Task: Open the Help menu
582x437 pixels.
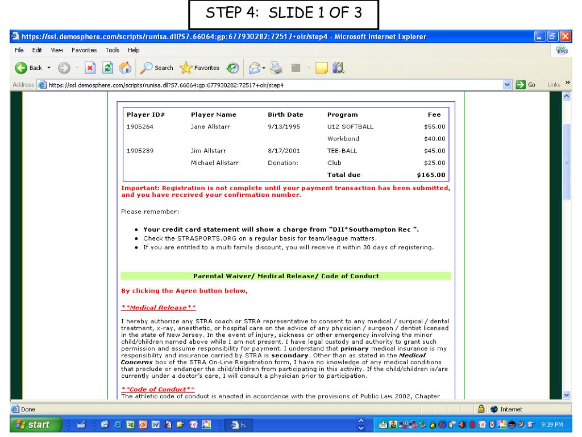Action: (134, 50)
